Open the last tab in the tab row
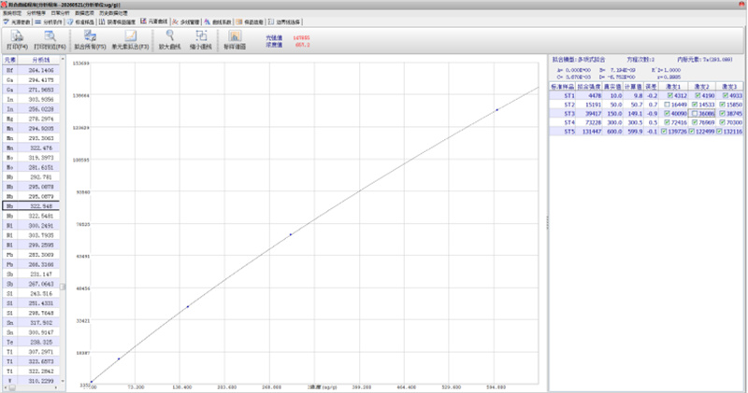Viewport: 748px width, 393px height. point(284,21)
